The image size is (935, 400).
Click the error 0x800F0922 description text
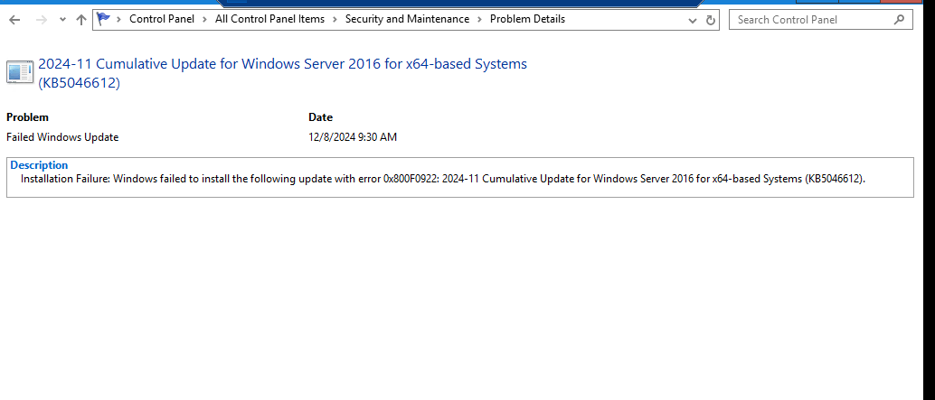click(x=443, y=179)
